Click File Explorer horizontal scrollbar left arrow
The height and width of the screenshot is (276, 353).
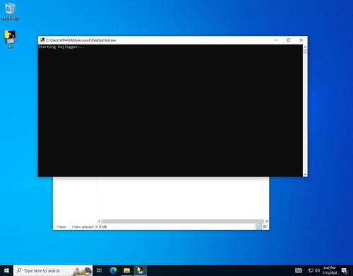pyautogui.click(x=100, y=221)
